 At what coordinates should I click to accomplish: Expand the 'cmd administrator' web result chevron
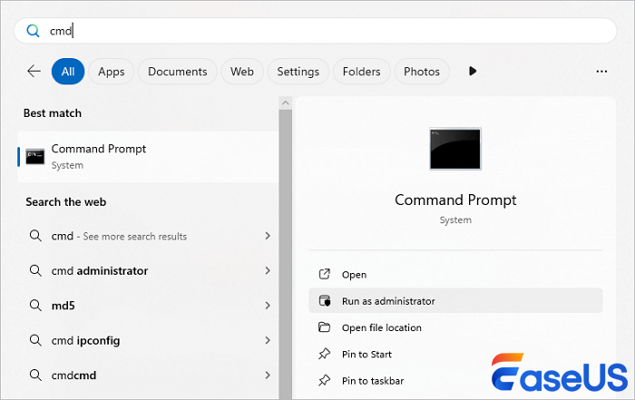pyautogui.click(x=268, y=270)
